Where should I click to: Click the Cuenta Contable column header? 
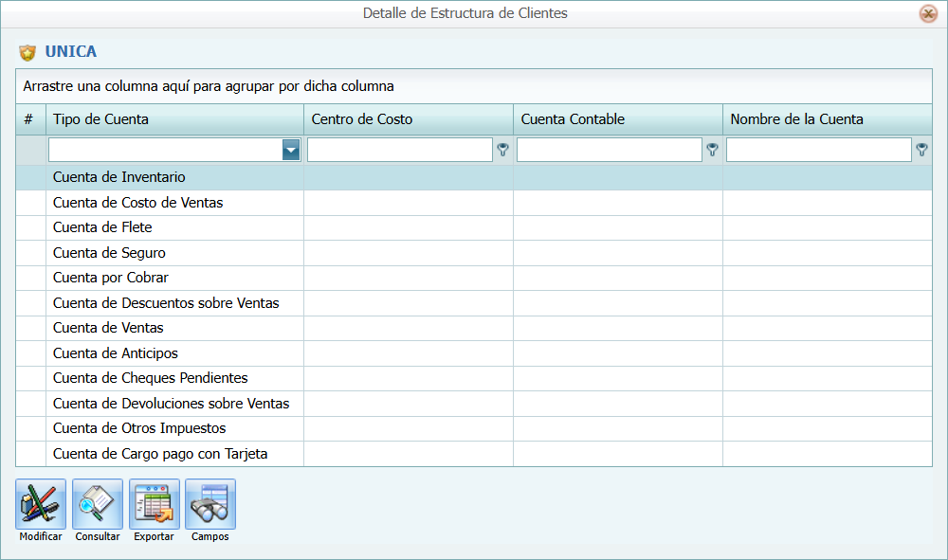616,118
